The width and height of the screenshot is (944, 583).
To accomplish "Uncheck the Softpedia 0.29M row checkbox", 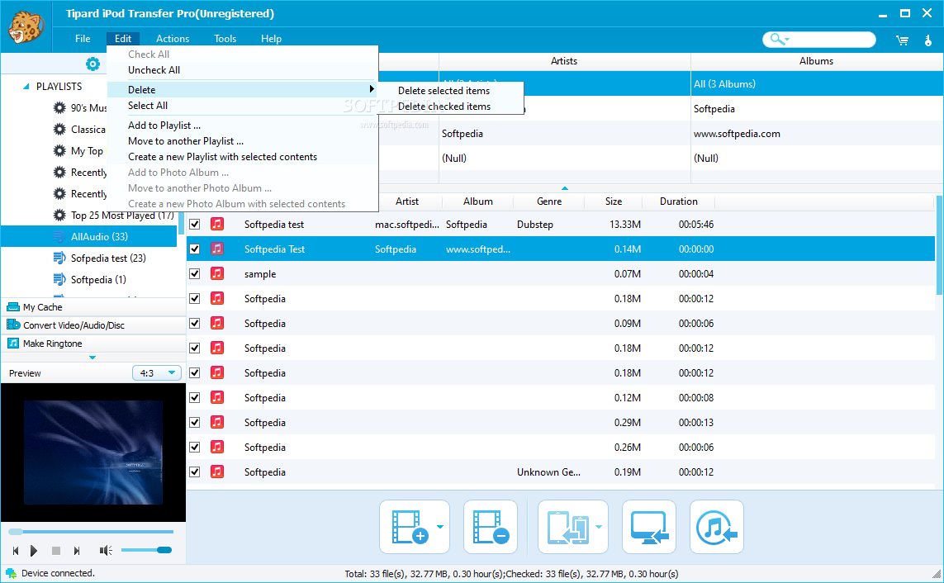I will (x=194, y=422).
